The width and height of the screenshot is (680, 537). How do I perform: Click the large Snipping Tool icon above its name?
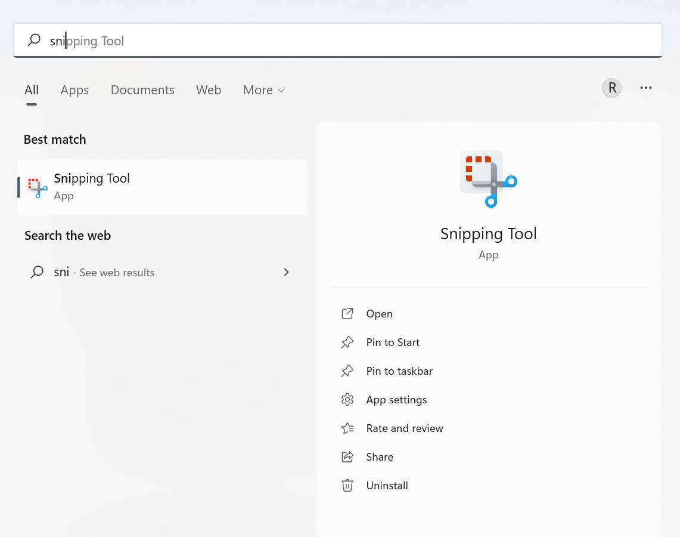488,179
